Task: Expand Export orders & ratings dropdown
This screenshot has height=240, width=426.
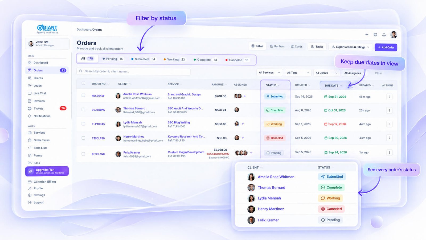Action: pos(350,47)
